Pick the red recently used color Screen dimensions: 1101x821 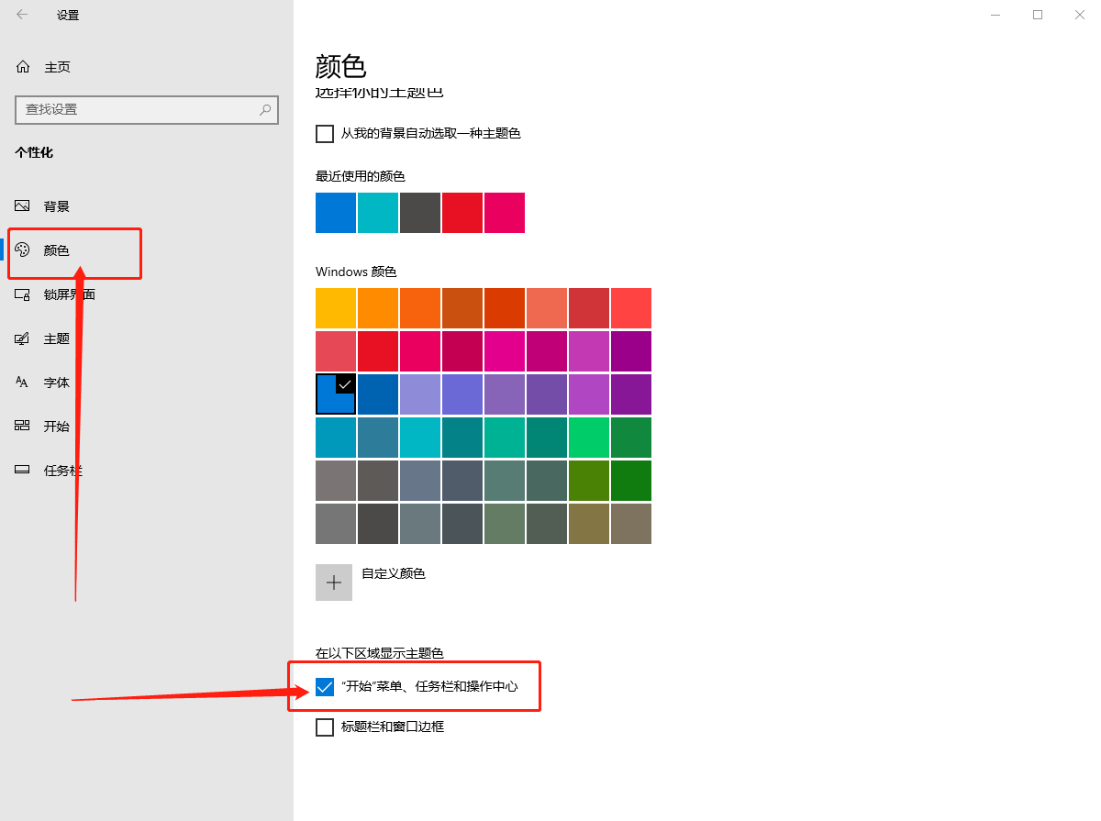click(462, 213)
